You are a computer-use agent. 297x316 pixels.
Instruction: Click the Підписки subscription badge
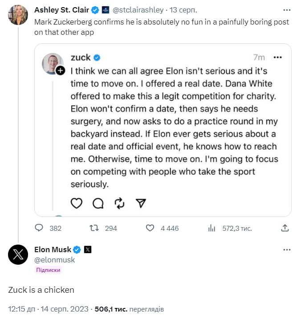pyautogui.click(x=48, y=270)
